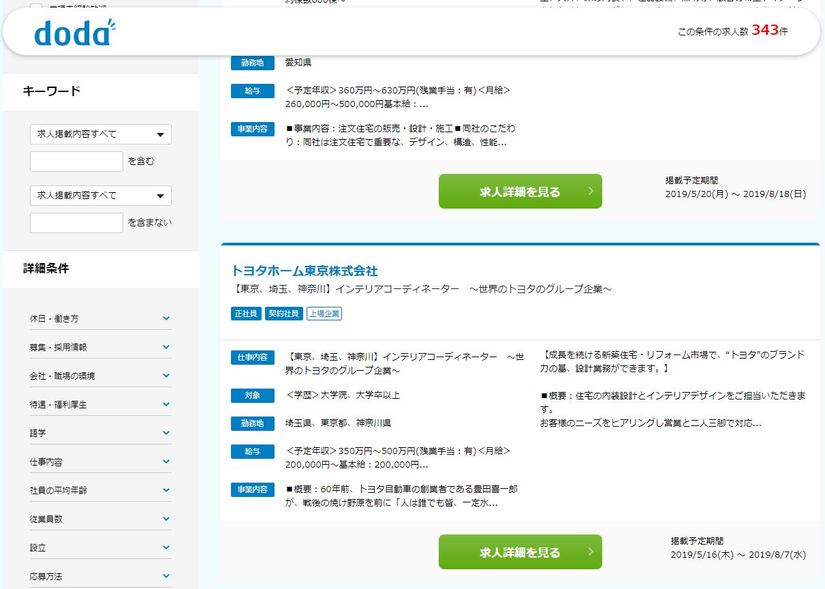Screen dimensions: 825x589
Task: Select the キーワード section heading
Action: (x=52, y=91)
